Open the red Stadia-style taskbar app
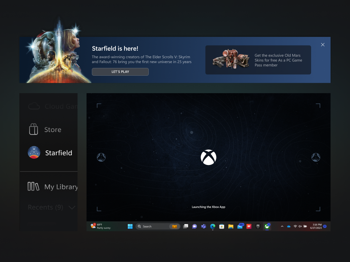The width and height of the screenshot is (350, 262). (x=249, y=226)
